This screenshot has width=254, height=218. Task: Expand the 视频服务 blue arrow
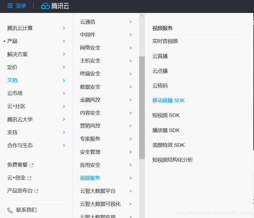[x=131, y=178]
